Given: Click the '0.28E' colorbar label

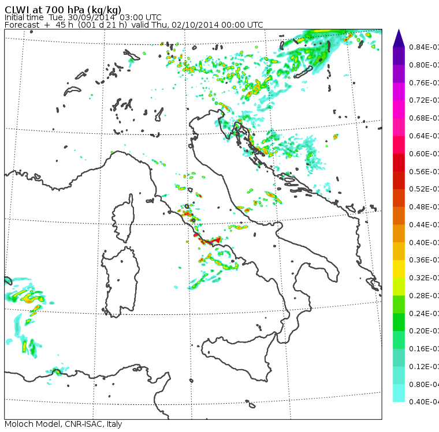Looking at the screenshot, I should click(x=424, y=295).
